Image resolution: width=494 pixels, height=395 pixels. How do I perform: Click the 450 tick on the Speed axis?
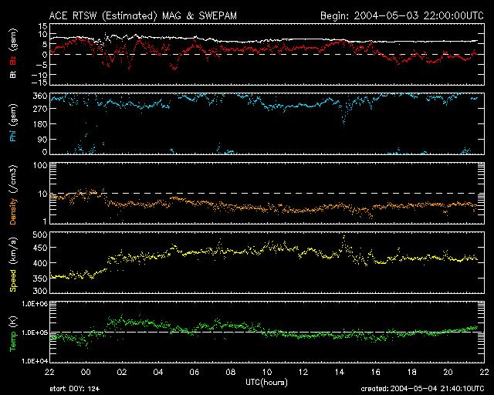40,248
